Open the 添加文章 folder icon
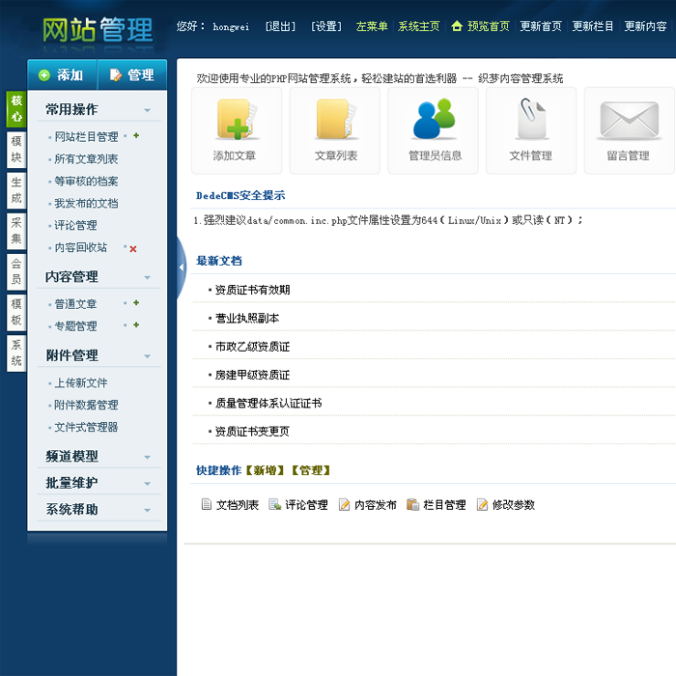Image resolution: width=676 pixels, height=676 pixels. (237, 120)
